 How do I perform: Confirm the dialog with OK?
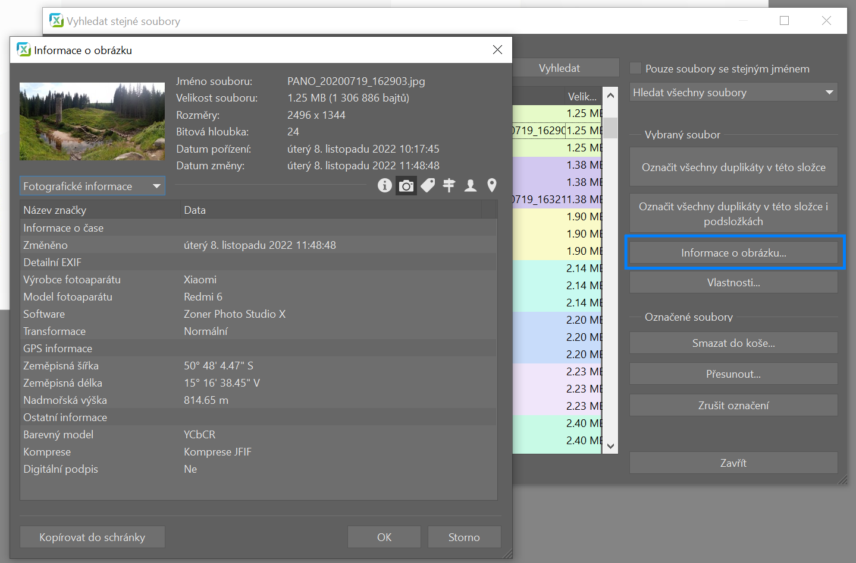[384, 537]
